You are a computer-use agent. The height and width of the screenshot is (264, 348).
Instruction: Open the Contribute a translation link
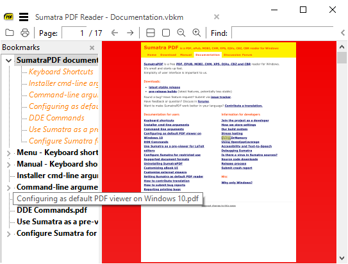[244, 106]
